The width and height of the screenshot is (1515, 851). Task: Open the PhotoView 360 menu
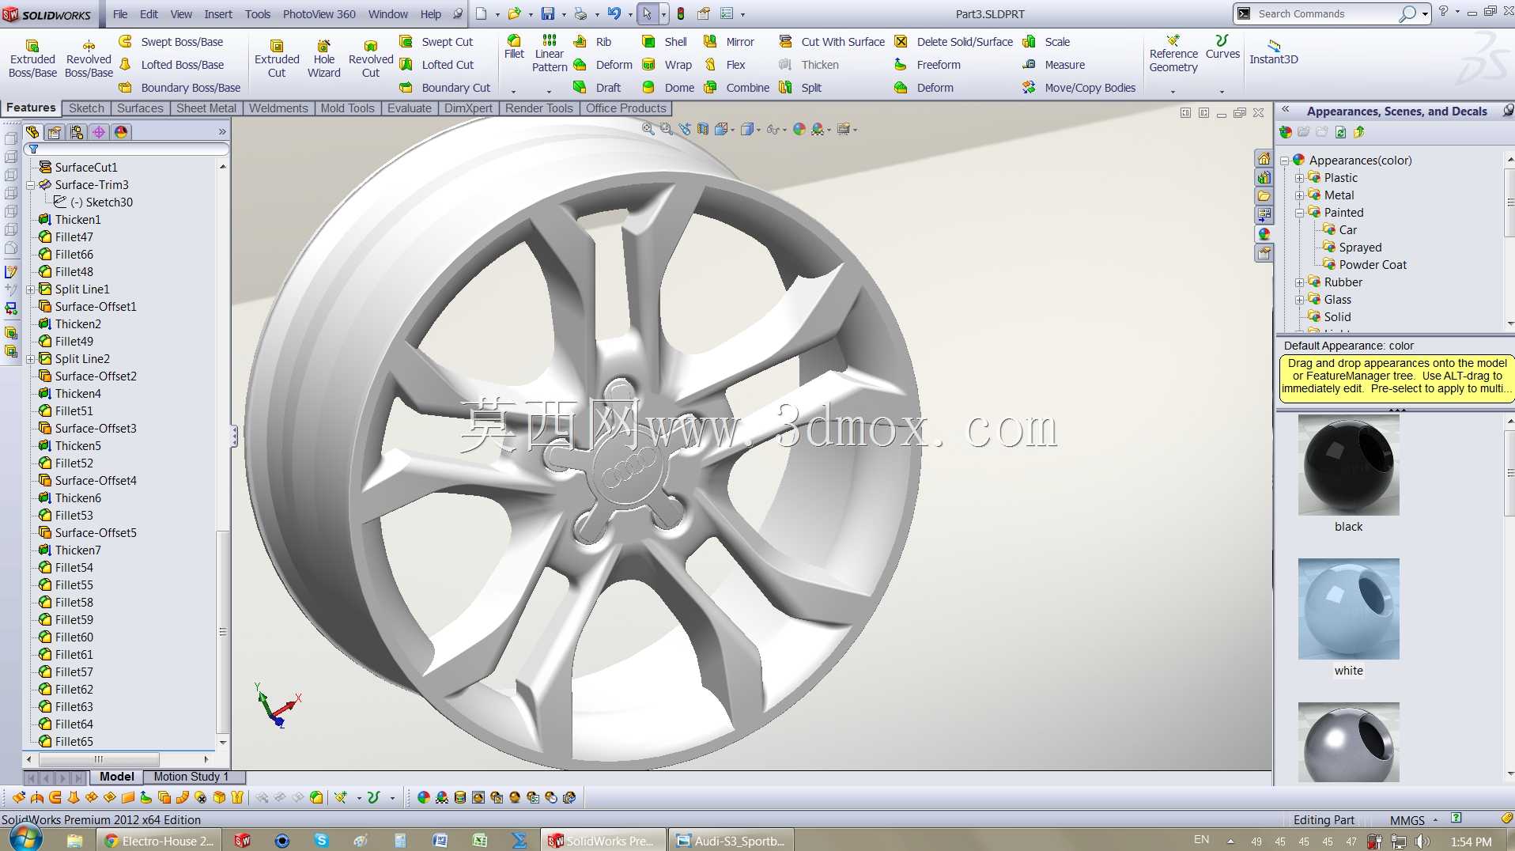[319, 14]
